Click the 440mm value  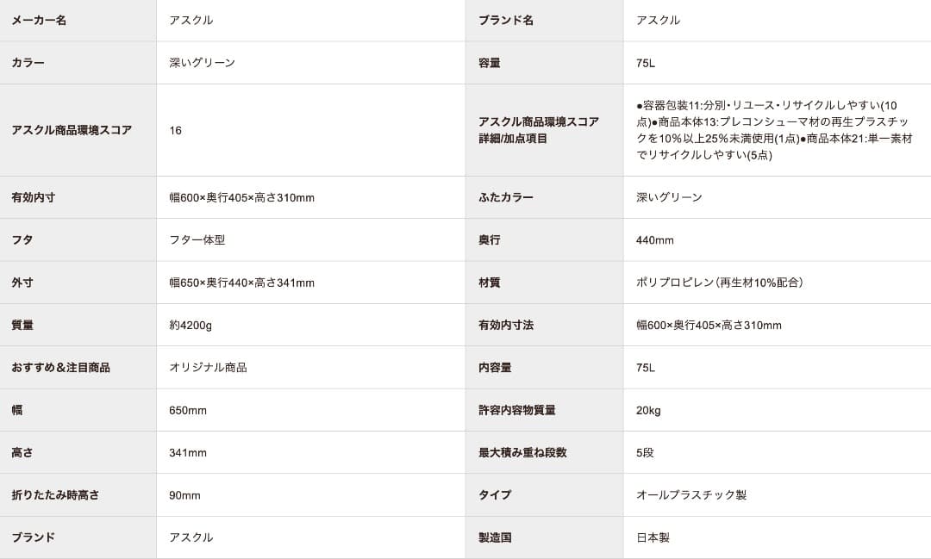[x=655, y=240]
